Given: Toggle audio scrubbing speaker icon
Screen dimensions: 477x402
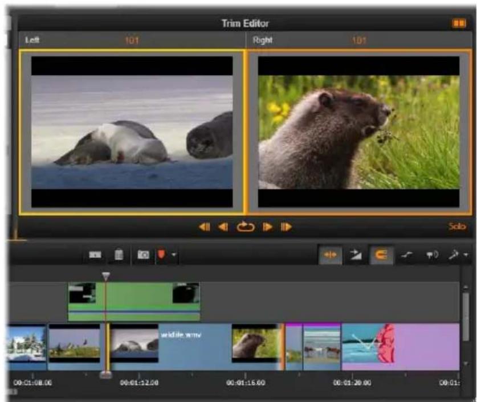Looking at the screenshot, I should [x=432, y=255].
